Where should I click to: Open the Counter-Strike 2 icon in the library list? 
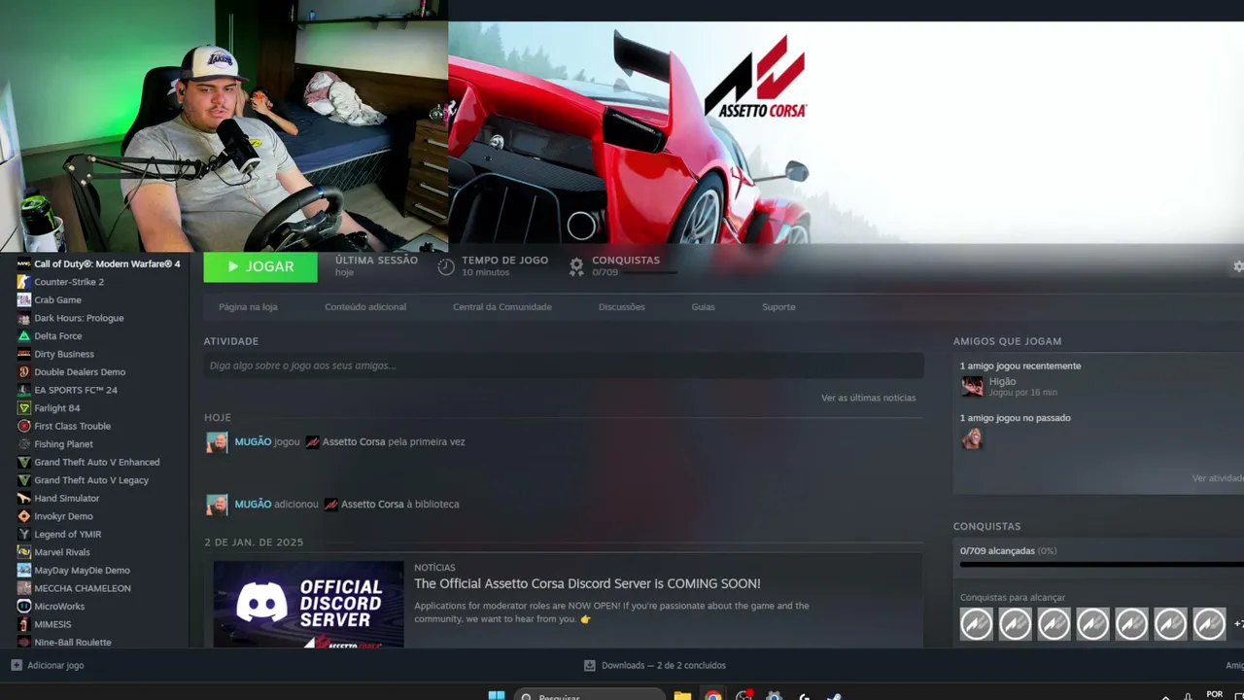[24, 282]
